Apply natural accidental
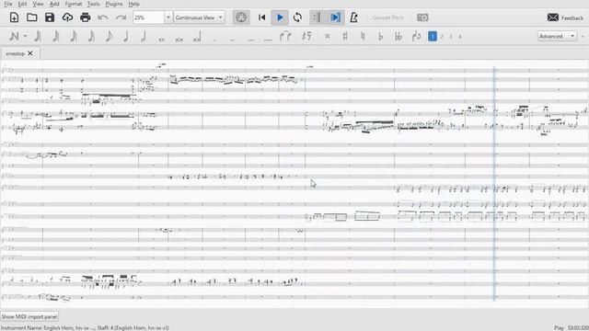The height and width of the screenshot is (331, 589). point(363,36)
